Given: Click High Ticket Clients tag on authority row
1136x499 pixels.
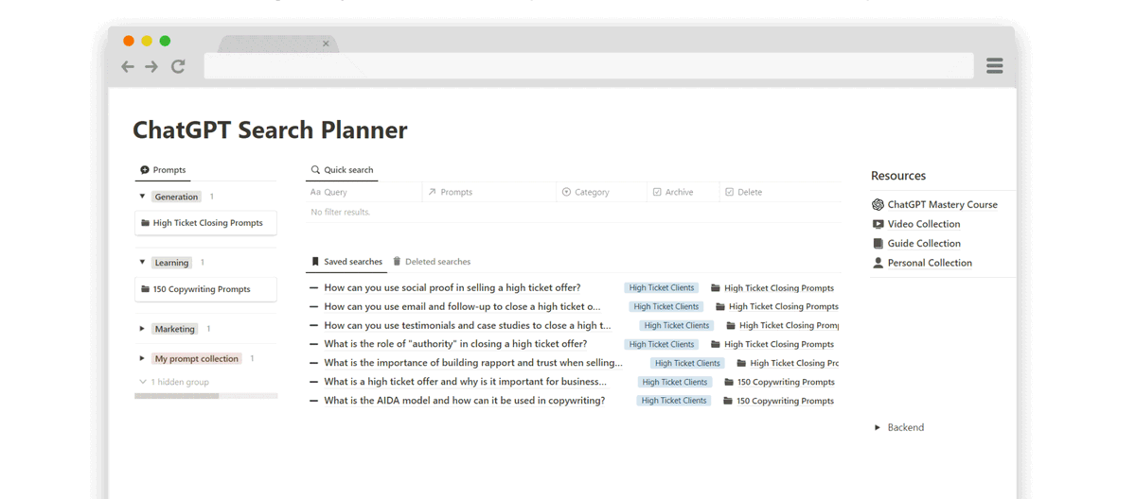Looking at the screenshot, I should click(x=662, y=344).
